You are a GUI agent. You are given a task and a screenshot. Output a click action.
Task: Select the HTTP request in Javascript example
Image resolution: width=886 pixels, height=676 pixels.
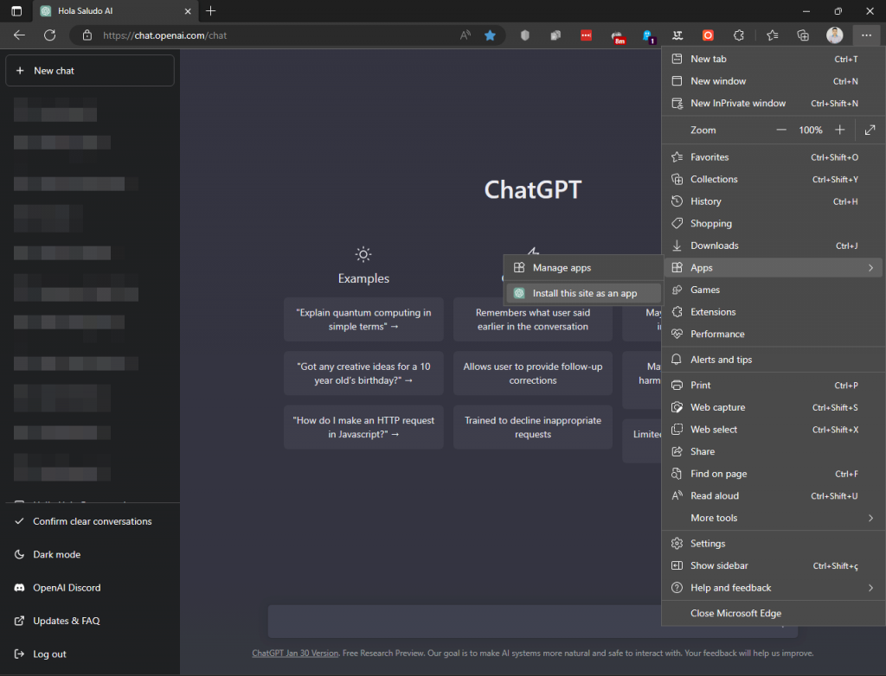tap(363, 427)
